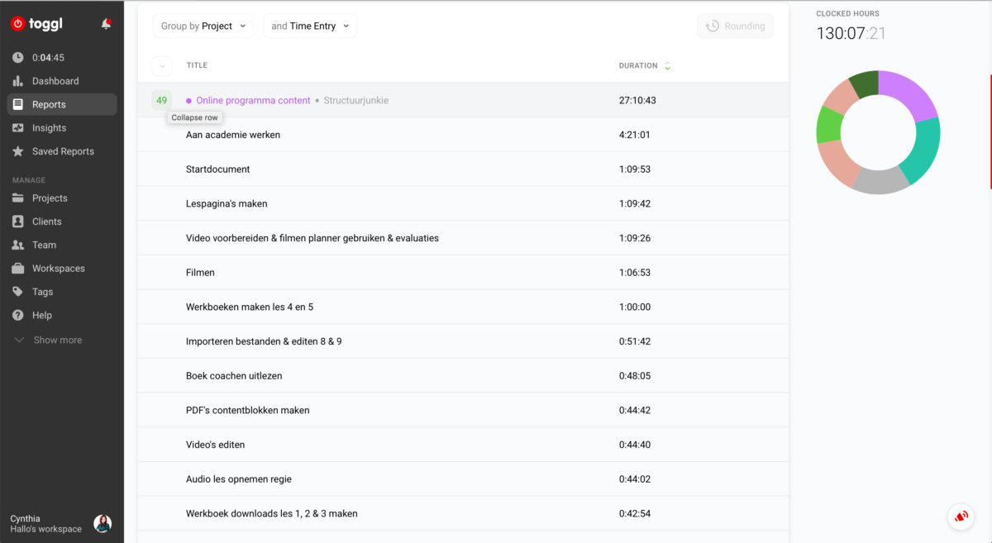Viewport: 992px width, 543px height.
Task: Click the Insights icon in sidebar
Action: 18,128
